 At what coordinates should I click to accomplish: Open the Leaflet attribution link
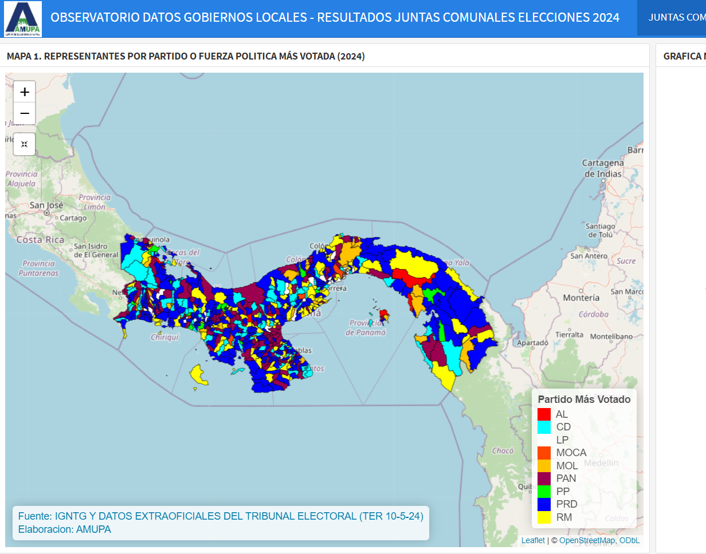(532, 540)
